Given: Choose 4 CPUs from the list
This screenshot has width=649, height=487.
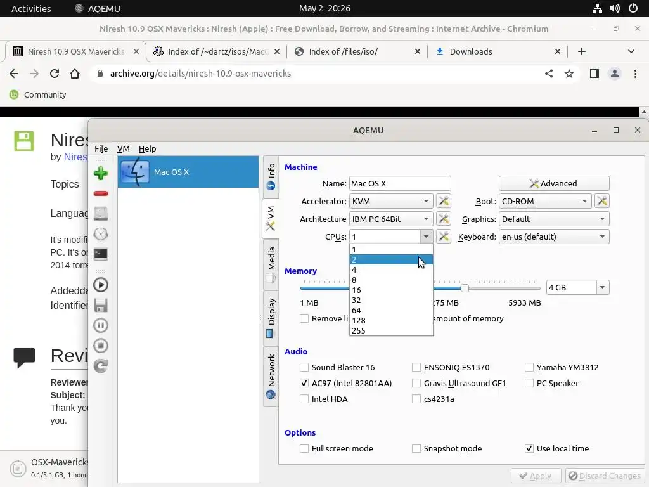Looking at the screenshot, I should [391, 269].
